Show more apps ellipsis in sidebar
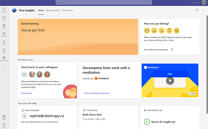The image size is (208, 129). pyautogui.click(x=4, y=67)
